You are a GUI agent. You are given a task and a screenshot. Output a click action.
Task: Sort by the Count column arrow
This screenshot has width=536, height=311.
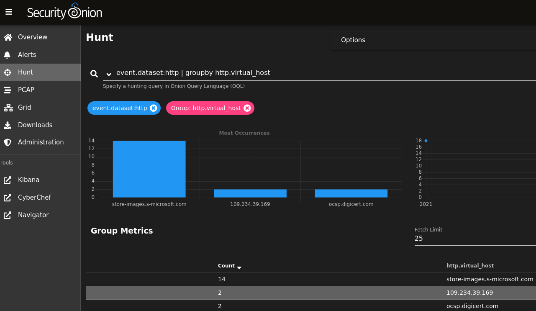click(x=239, y=267)
